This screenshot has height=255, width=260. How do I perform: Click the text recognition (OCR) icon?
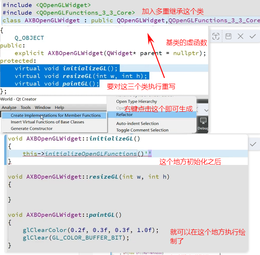click(x=216, y=36)
